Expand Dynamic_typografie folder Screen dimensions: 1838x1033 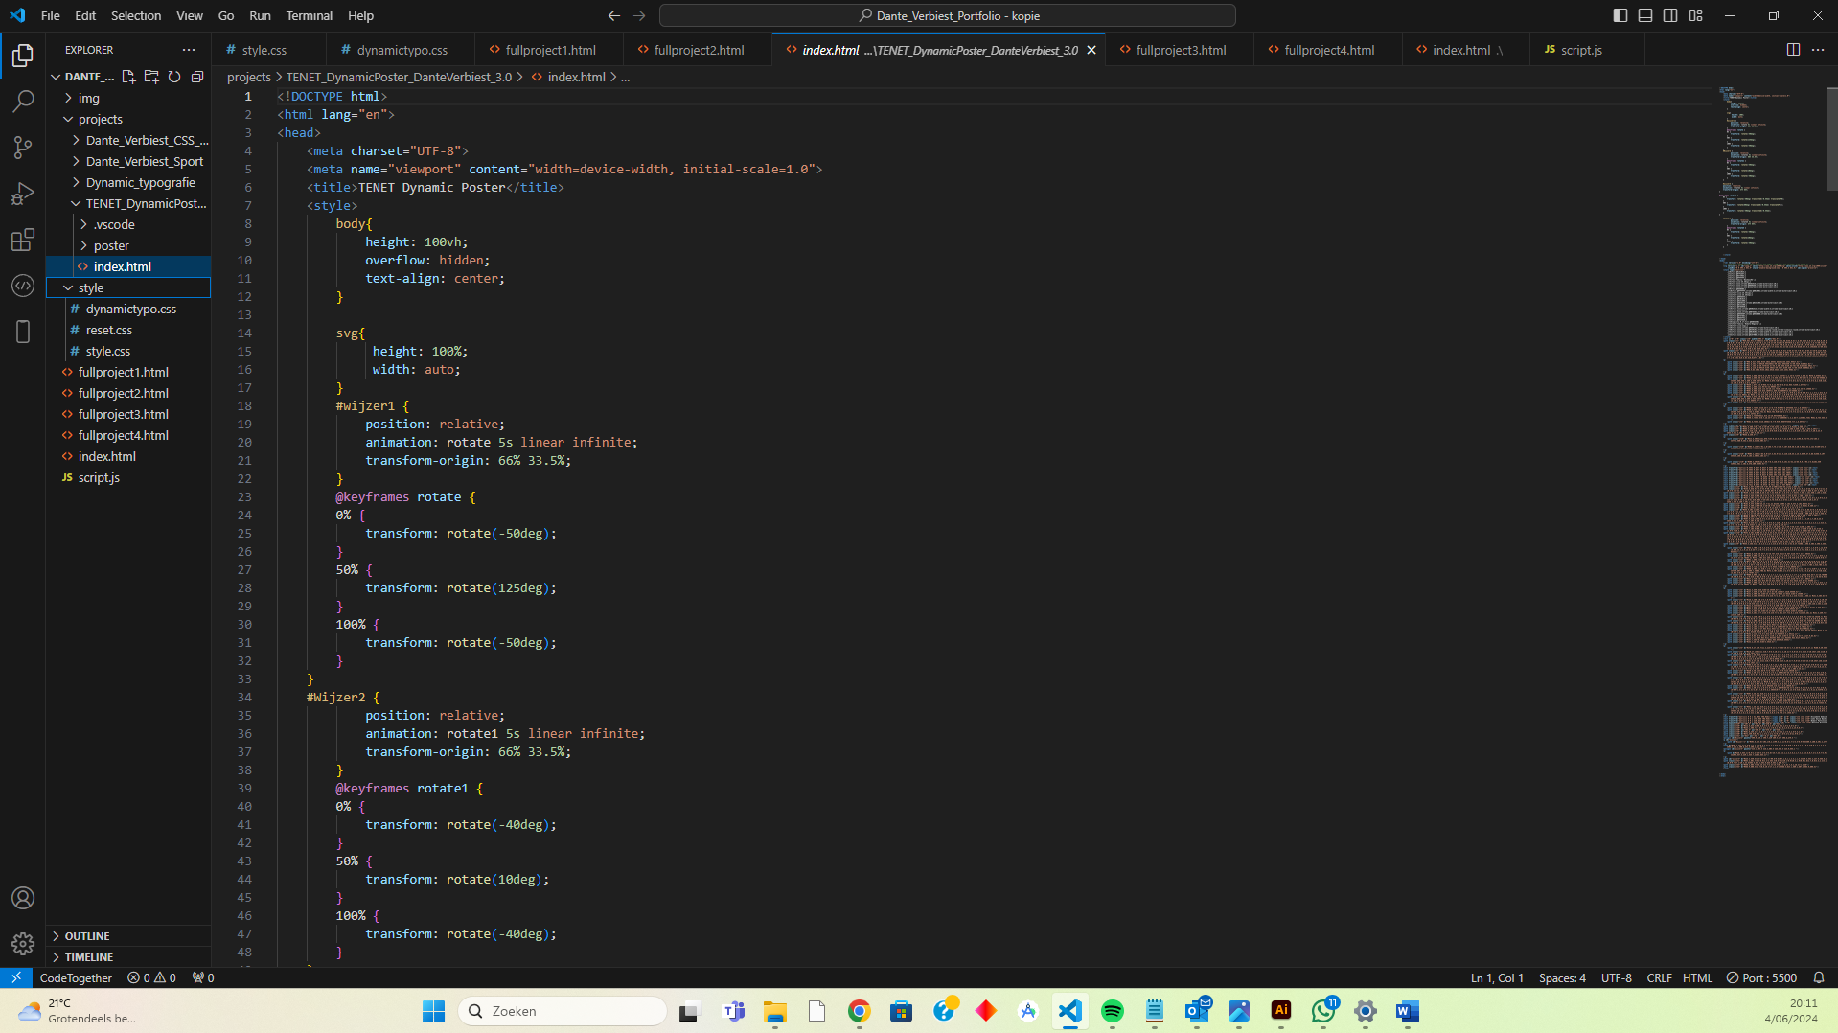click(x=128, y=182)
